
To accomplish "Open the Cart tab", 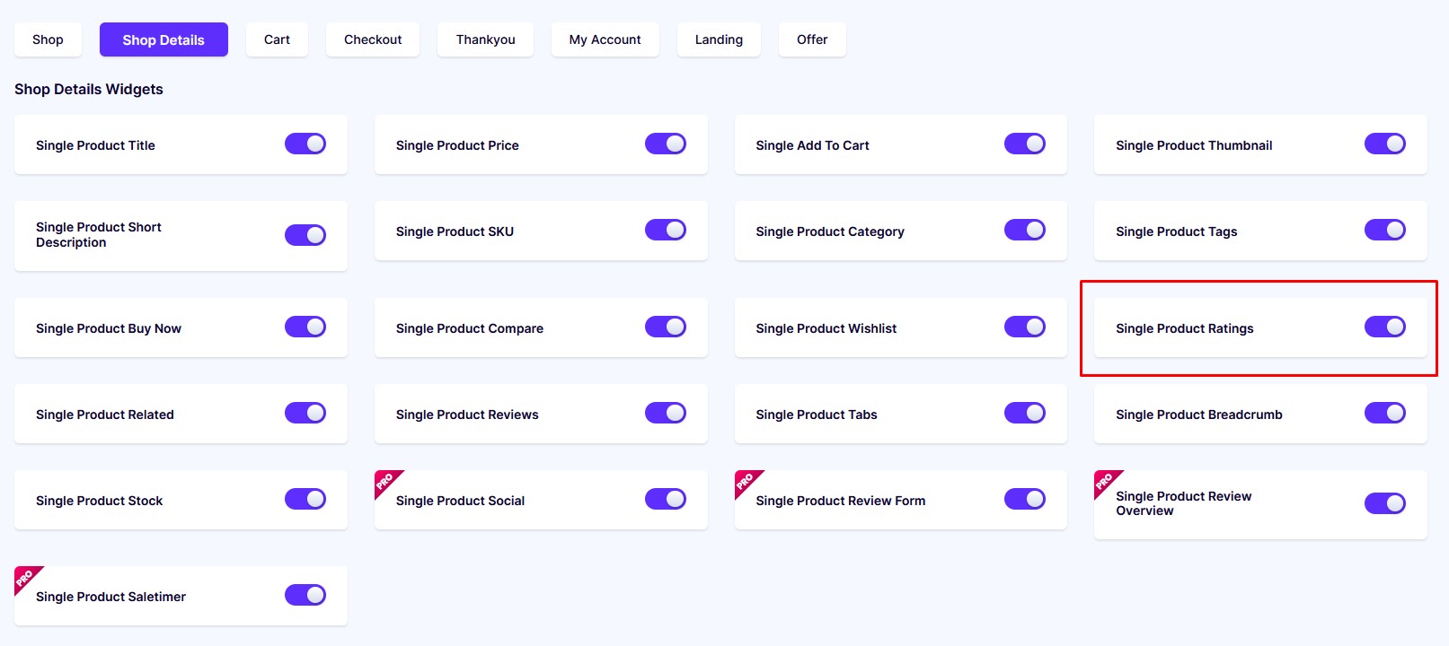I will tap(277, 39).
